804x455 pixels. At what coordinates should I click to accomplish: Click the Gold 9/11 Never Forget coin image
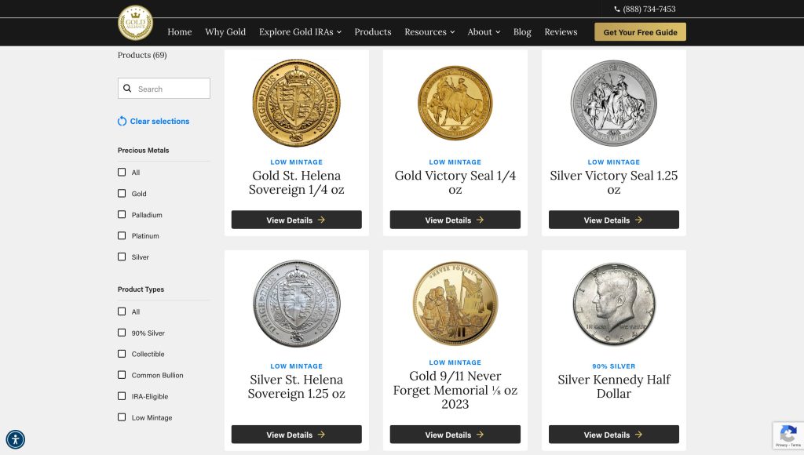[455, 304]
